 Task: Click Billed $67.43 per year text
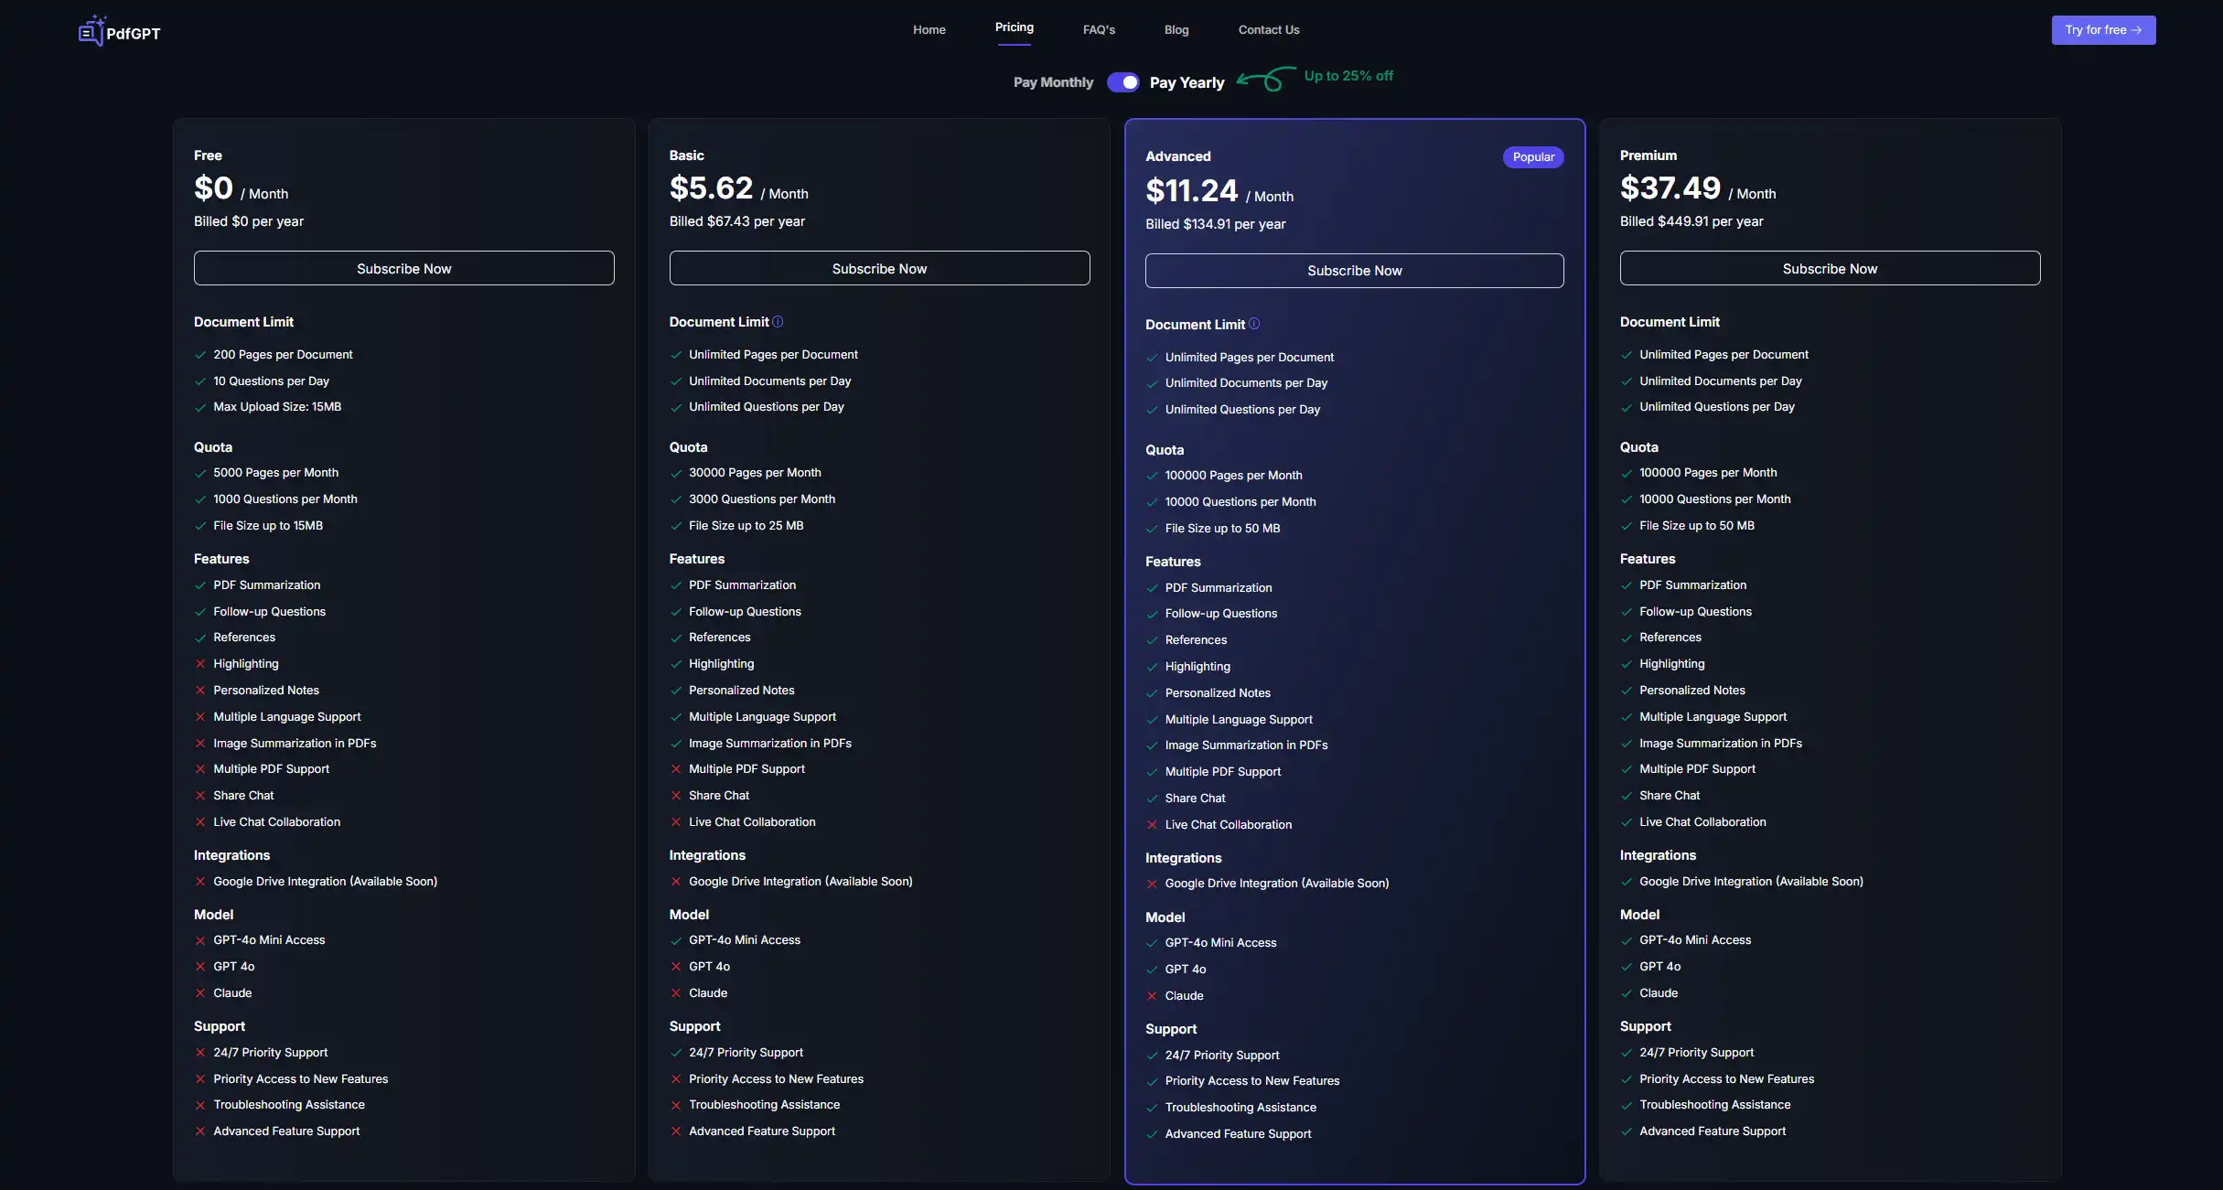pyautogui.click(x=736, y=221)
